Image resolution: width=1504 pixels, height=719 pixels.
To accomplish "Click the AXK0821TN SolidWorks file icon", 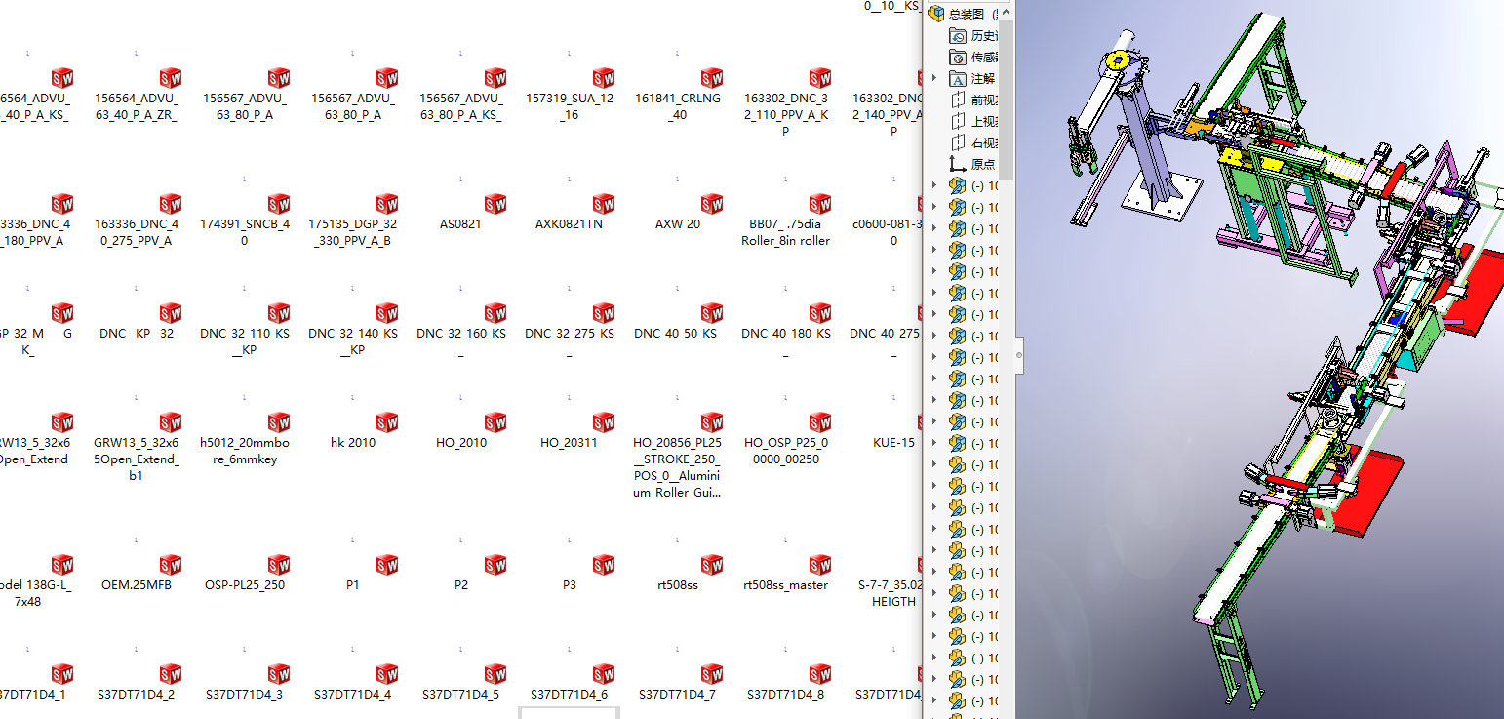I will point(604,204).
